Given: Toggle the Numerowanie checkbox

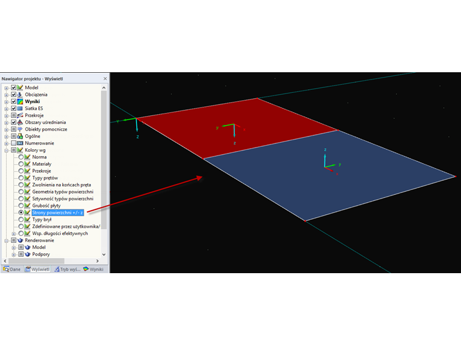Looking at the screenshot, I should click(x=13, y=143).
